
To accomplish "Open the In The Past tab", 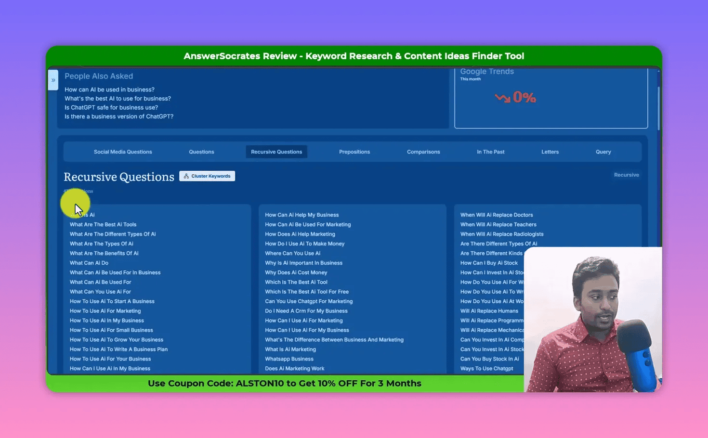I will point(490,152).
